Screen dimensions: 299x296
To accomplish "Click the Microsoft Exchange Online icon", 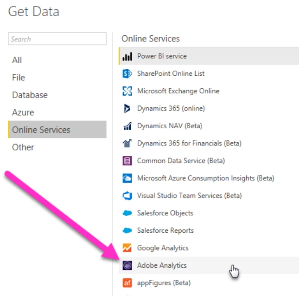I will [x=127, y=91].
